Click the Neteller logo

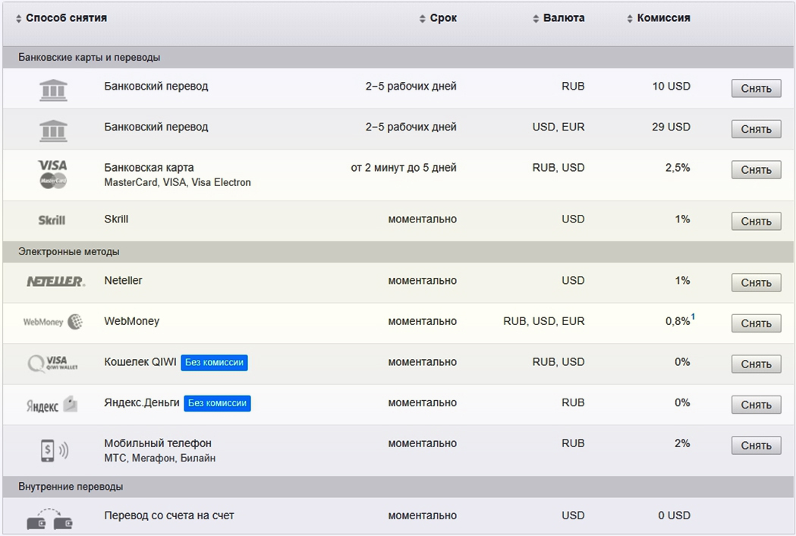[x=55, y=282]
